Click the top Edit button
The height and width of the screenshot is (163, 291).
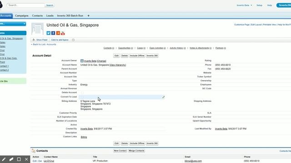pos(116,56)
